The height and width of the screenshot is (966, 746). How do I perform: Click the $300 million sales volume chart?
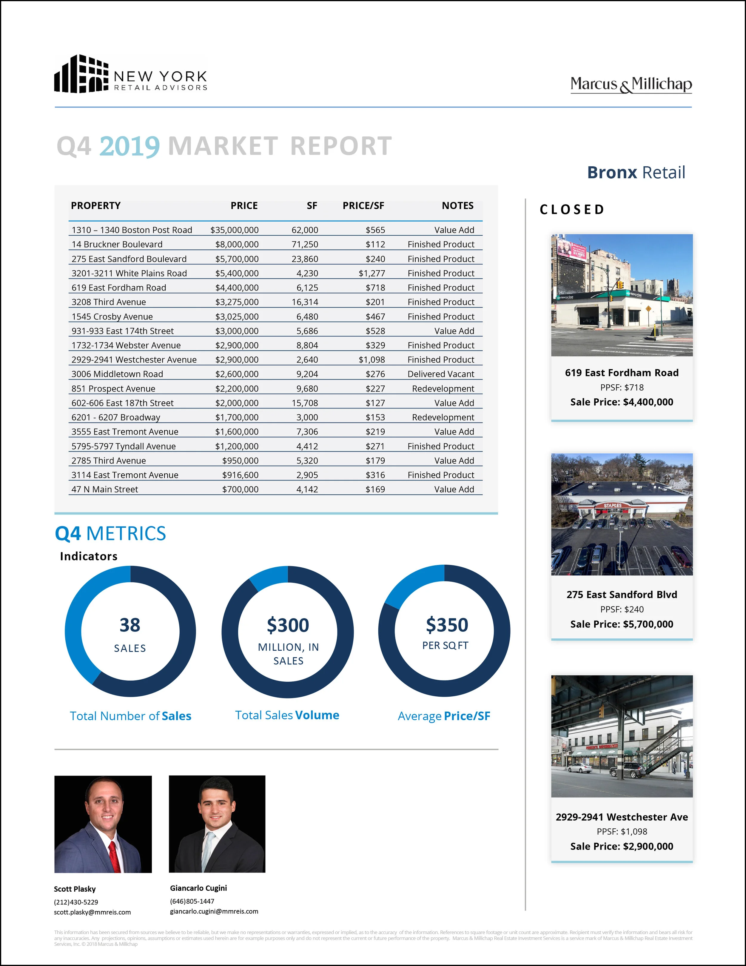click(288, 632)
